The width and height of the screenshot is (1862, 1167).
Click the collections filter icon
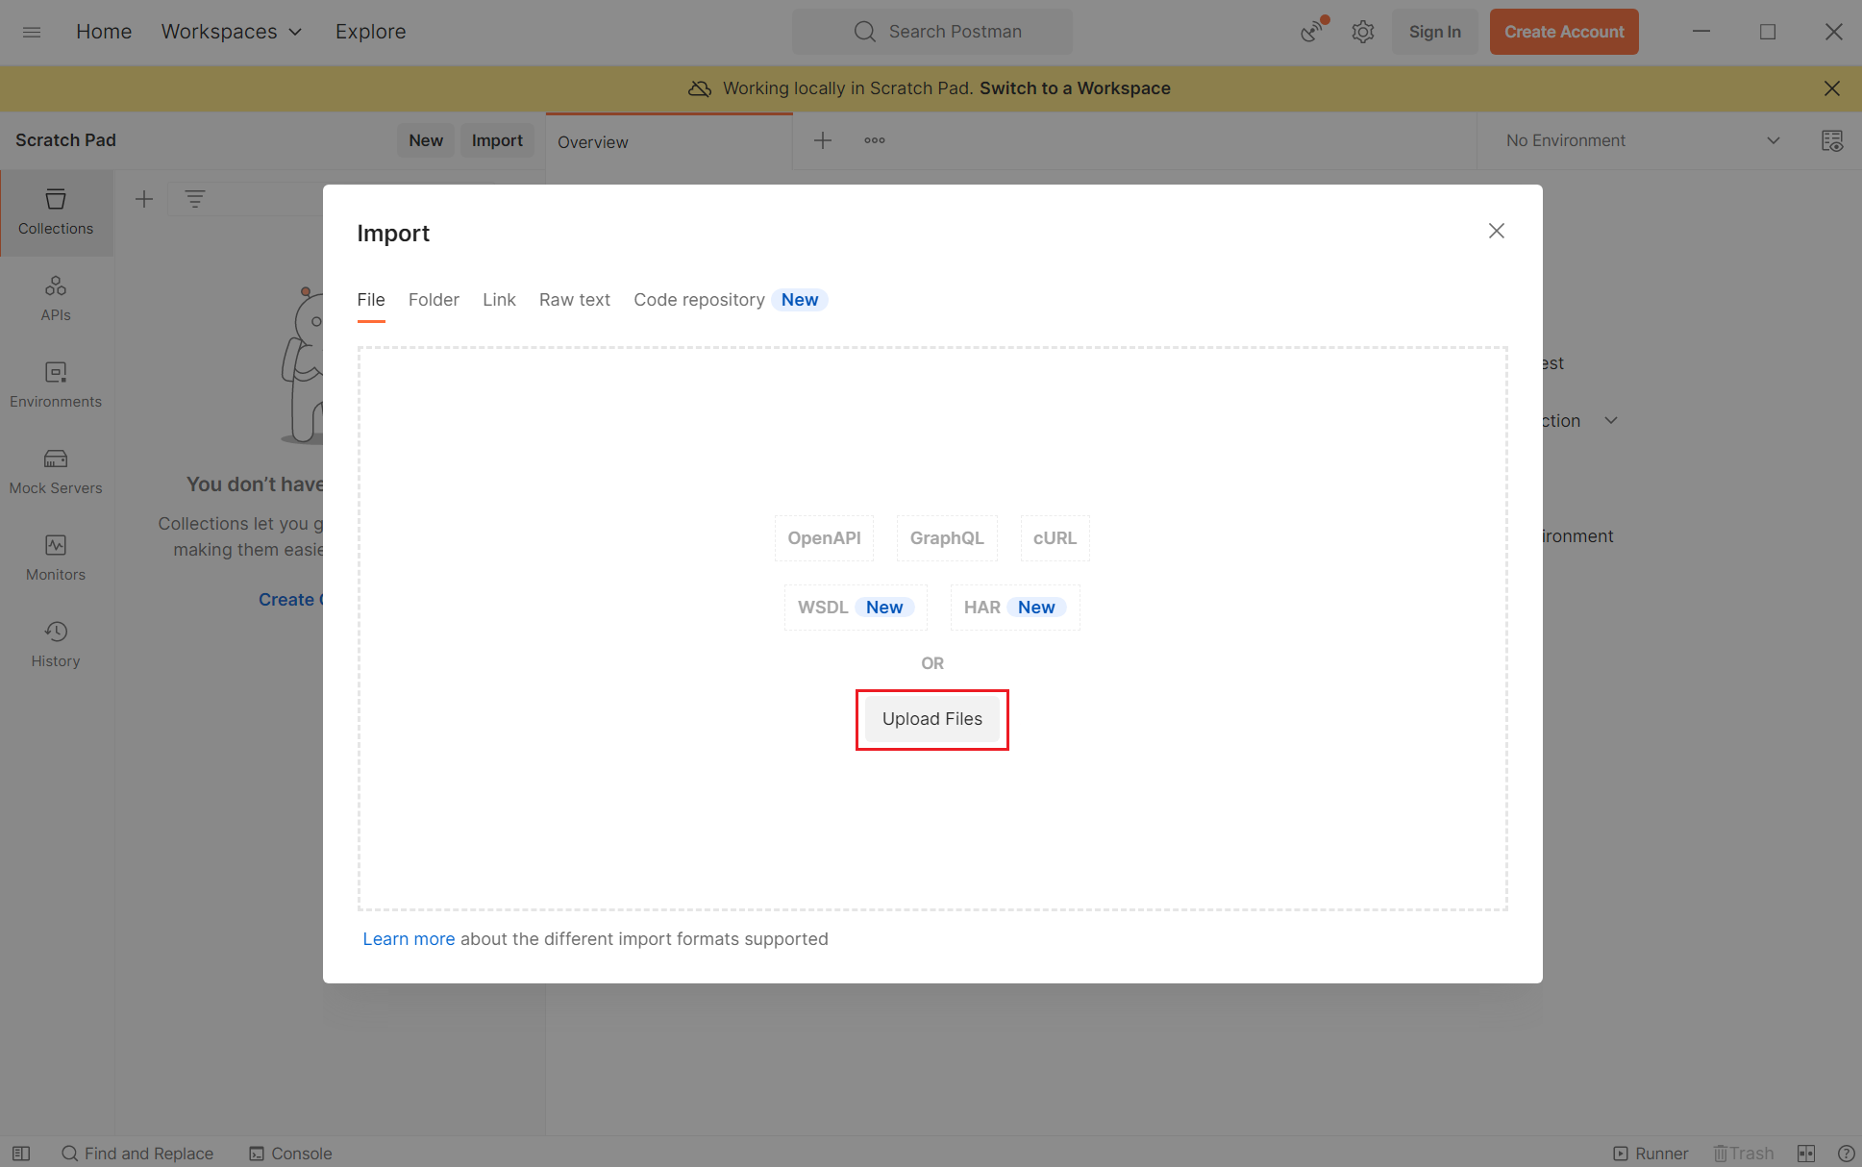(195, 199)
